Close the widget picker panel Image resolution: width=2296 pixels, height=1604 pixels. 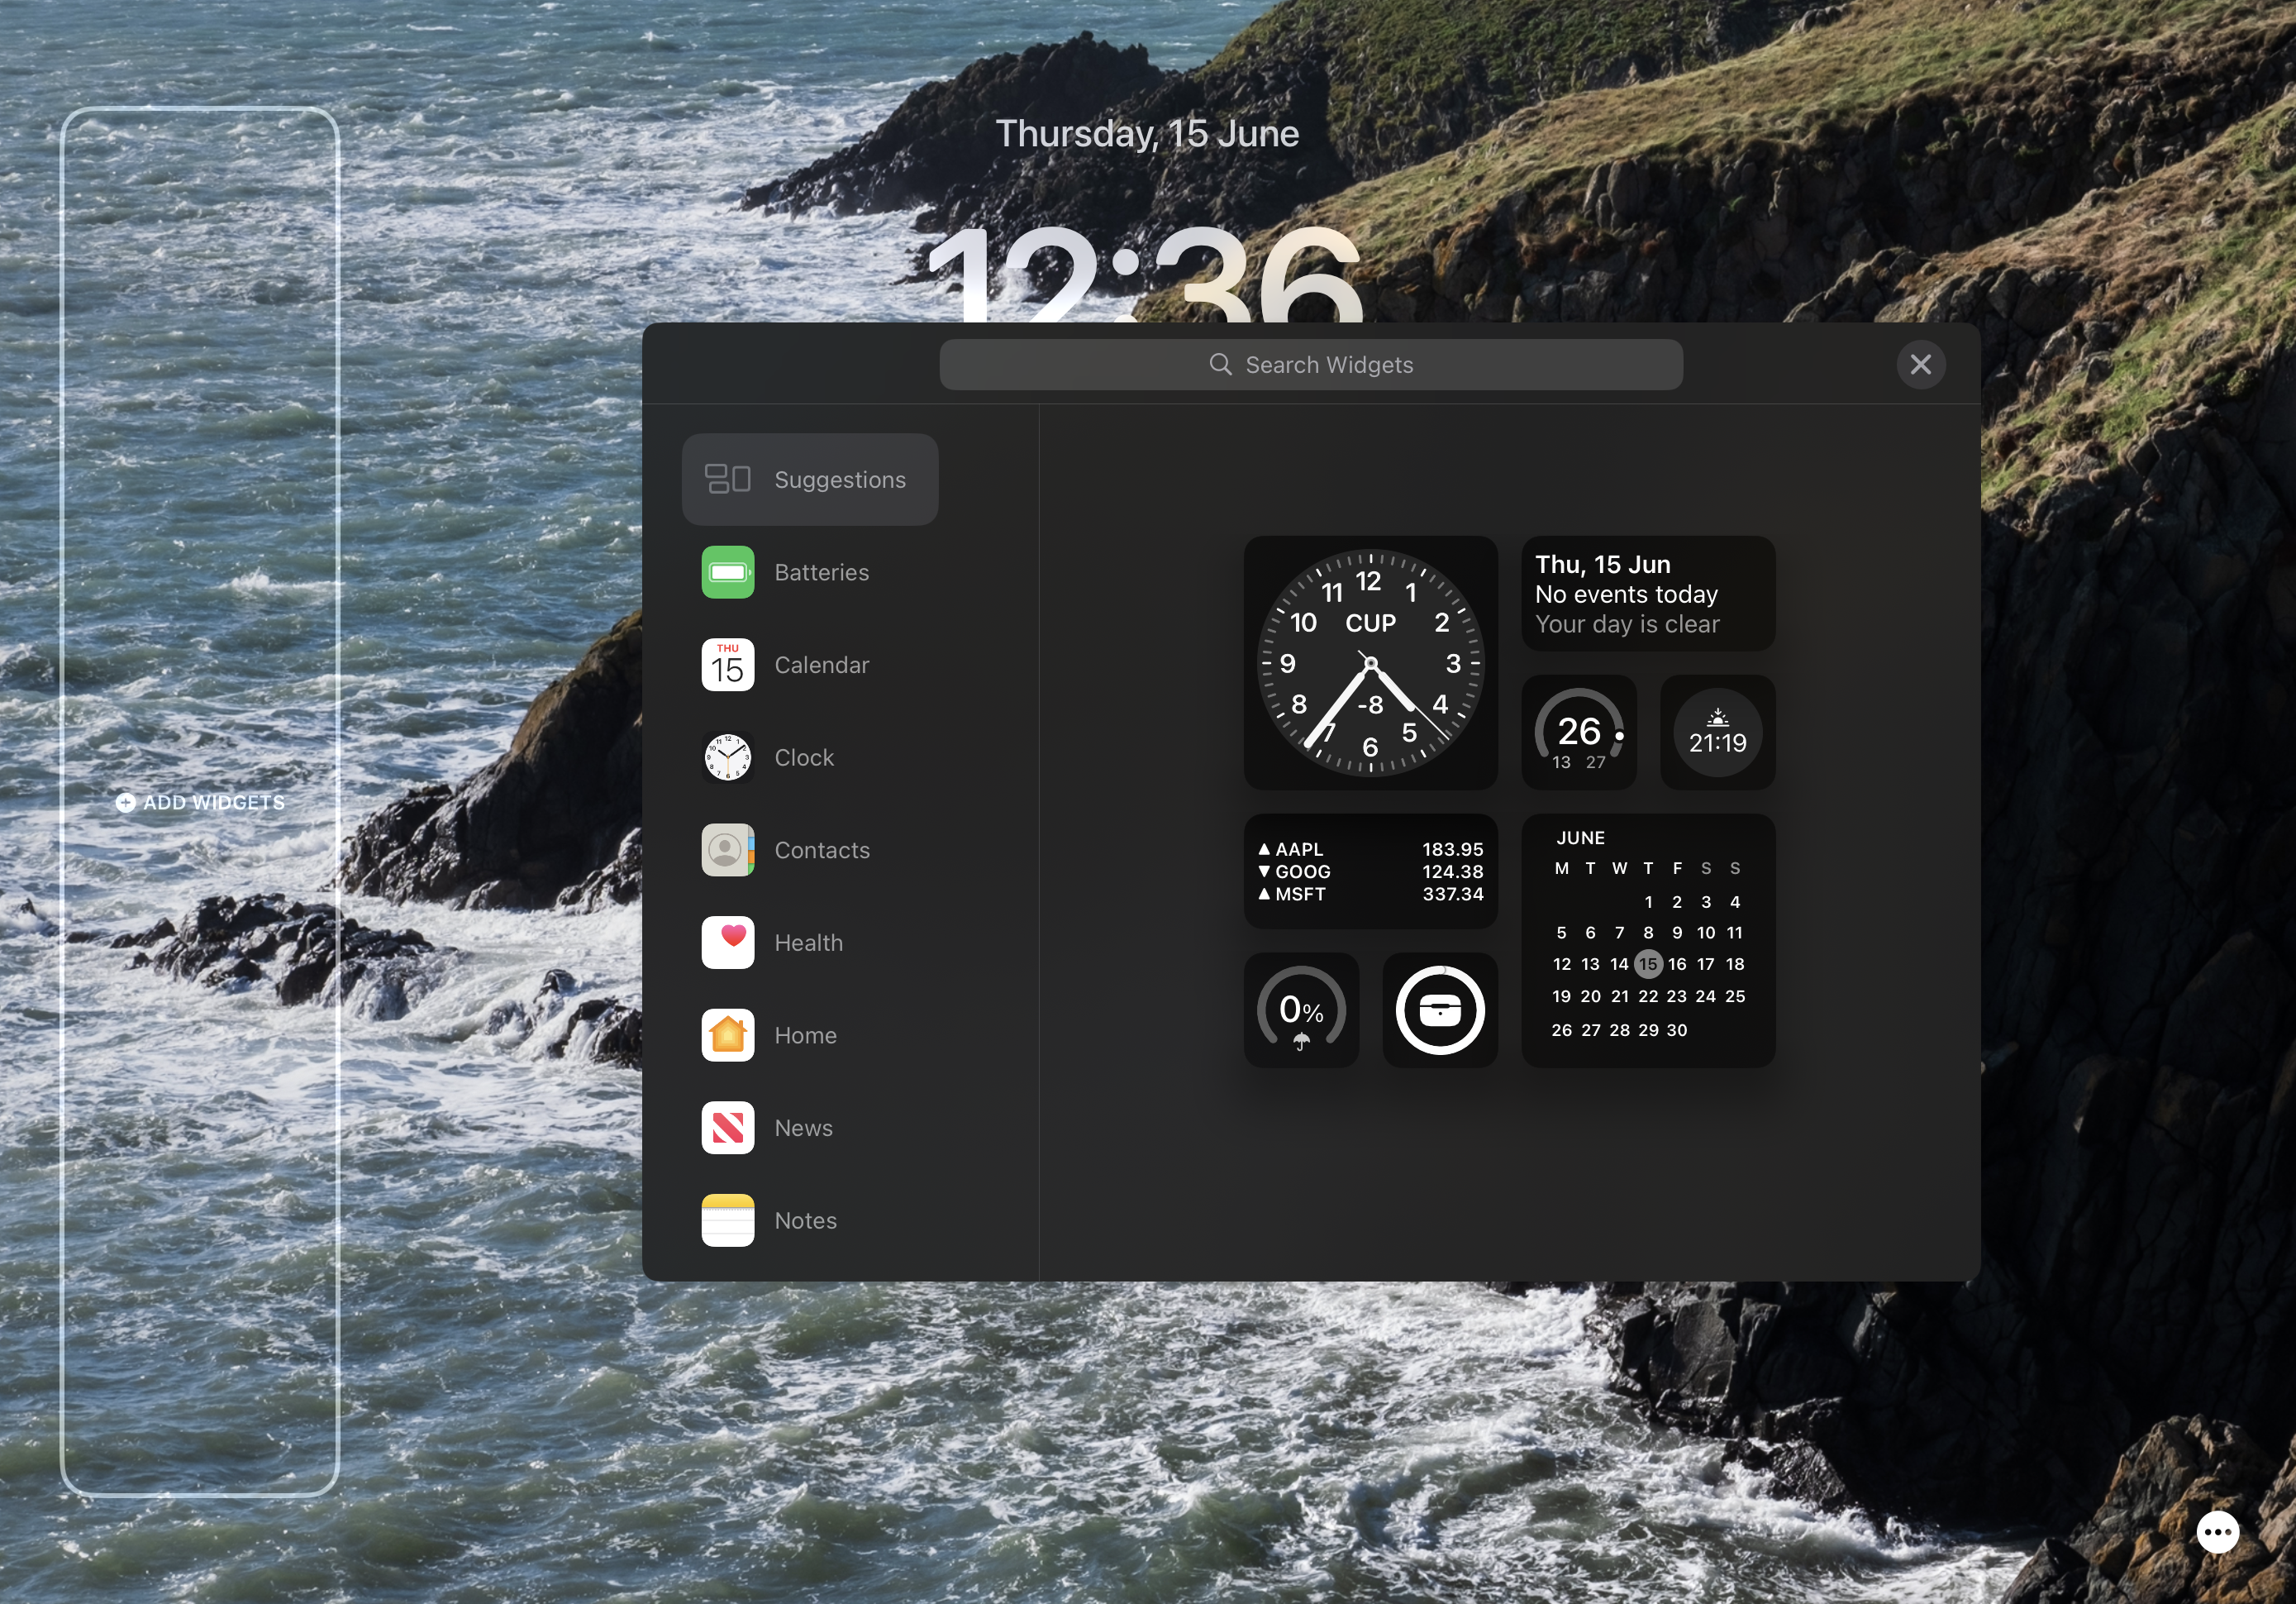click(1920, 365)
